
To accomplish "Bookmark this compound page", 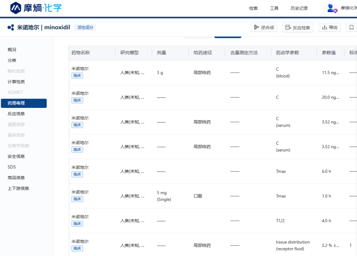I will [351, 27].
